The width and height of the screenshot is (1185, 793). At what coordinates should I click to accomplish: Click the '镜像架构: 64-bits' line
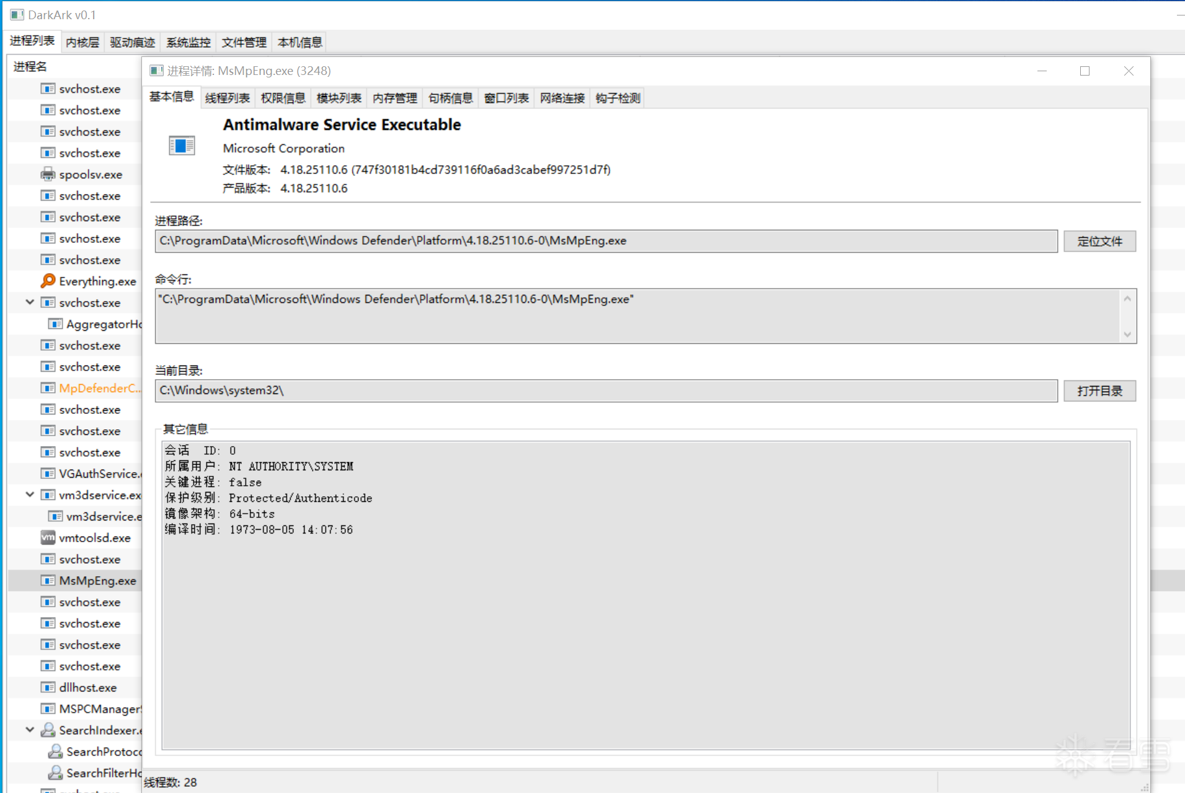pos(220,514)
